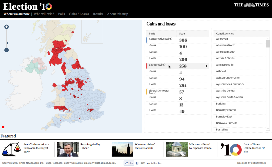Zoom out the map with the minus button

7,50
